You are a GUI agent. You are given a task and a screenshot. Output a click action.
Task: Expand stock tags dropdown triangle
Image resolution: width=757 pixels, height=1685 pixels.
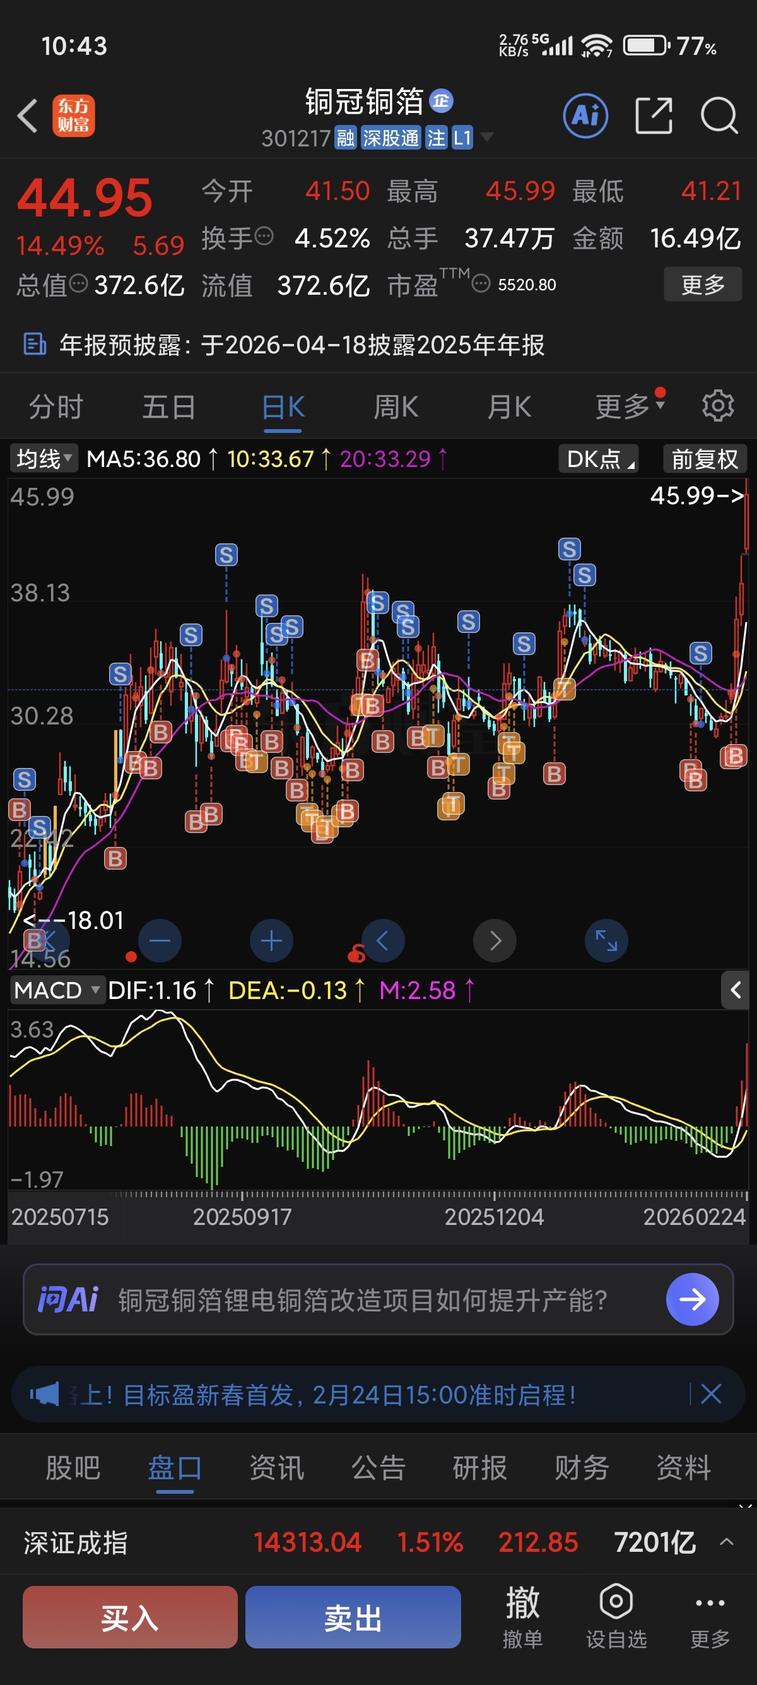pos(486,137)
